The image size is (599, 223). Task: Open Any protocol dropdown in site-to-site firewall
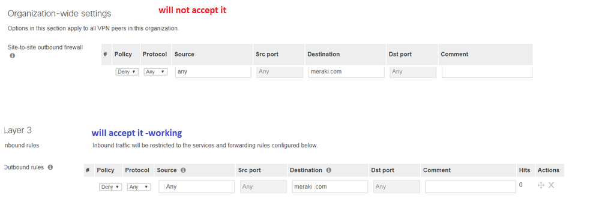[x=155, y=72]
